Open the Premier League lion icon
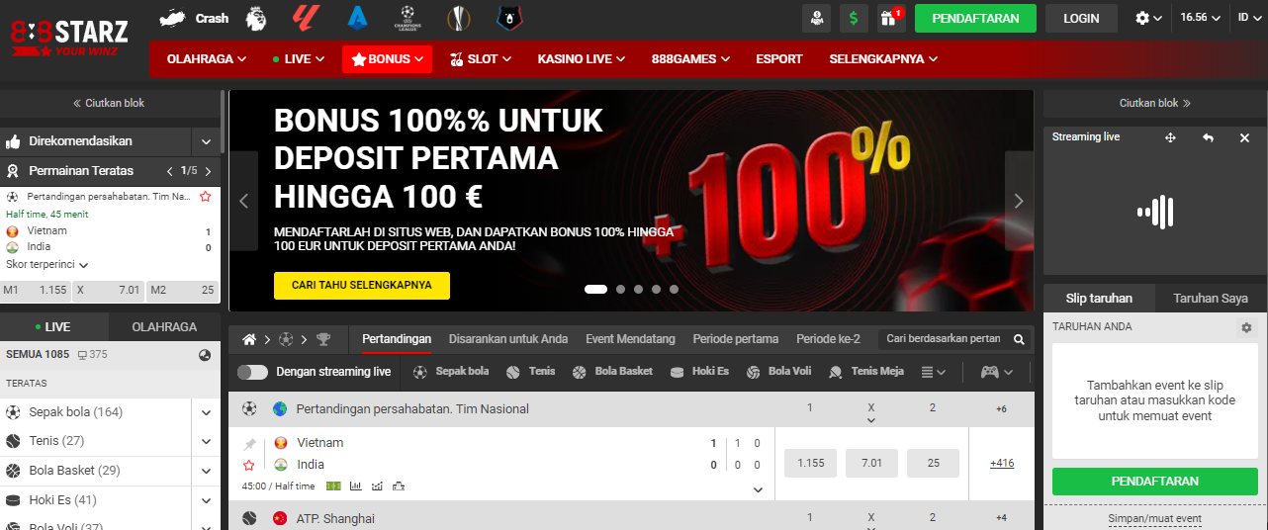The height and width of the screenshot is (530, 1268). pyautogui.click(x=255, y=17)
